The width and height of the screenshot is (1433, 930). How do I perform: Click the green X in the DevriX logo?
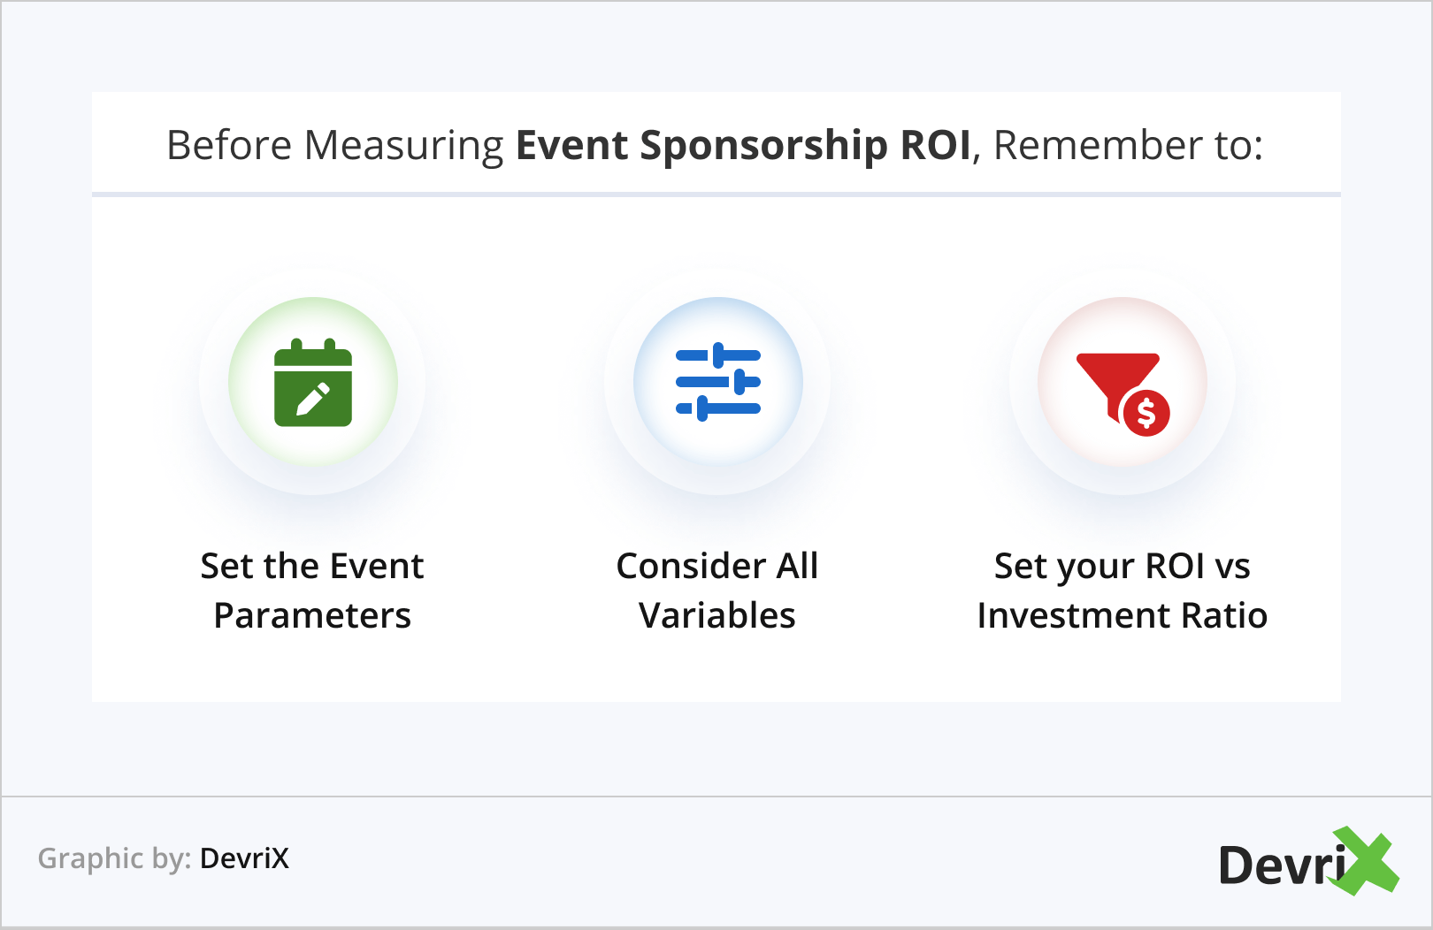click(x=1368, y=861)
